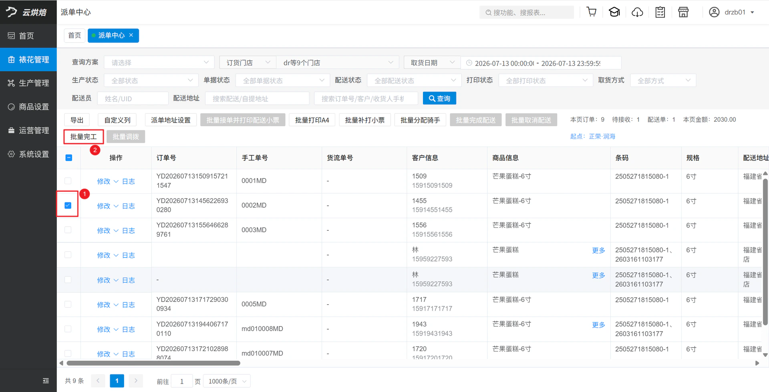Click the horizontal table scrollbar
Screen dimensions: 769x392
point(153,363)
